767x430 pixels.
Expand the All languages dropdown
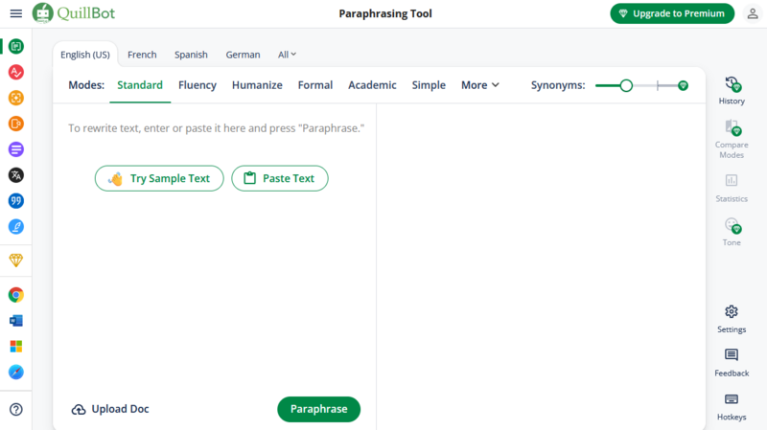287,55
